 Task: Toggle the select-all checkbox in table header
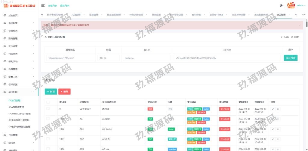(48, 102)
